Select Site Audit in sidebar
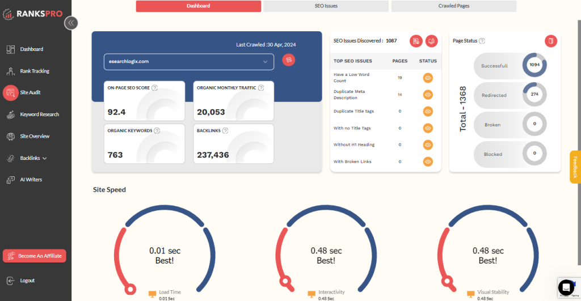581x301 pixels. [30, 92]
